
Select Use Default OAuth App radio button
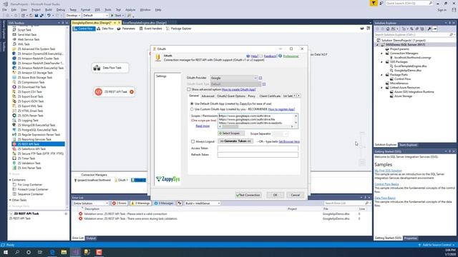(x=192, y=104)
